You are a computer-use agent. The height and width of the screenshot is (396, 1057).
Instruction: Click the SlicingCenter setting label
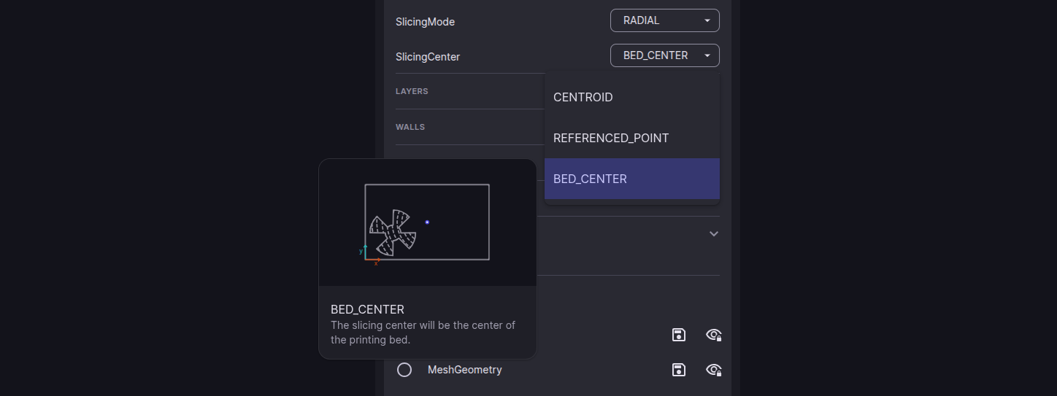(x=428, y=57)
